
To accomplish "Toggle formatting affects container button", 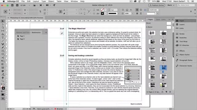I will click(2, 91).
